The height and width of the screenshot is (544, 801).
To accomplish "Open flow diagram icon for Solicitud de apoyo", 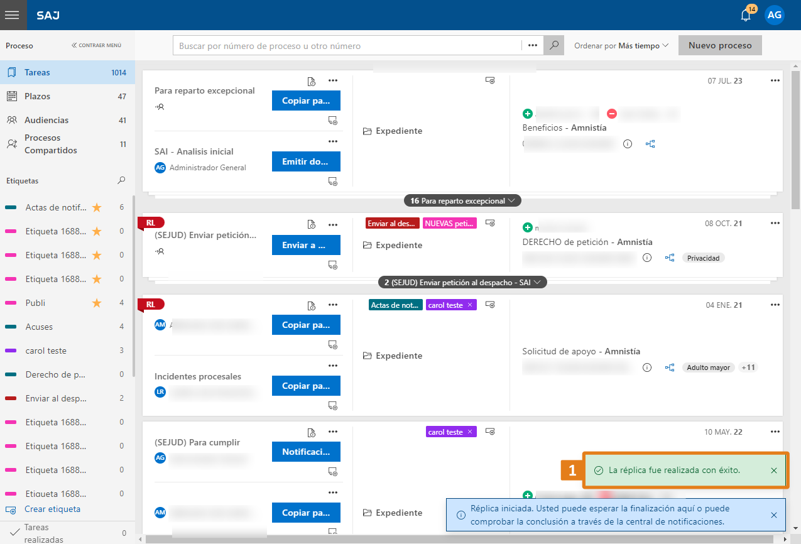I will click(x=670, y=367).
